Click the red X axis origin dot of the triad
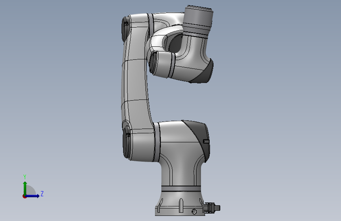This screenshot has width=341, height=221. (x=24, y=196)
